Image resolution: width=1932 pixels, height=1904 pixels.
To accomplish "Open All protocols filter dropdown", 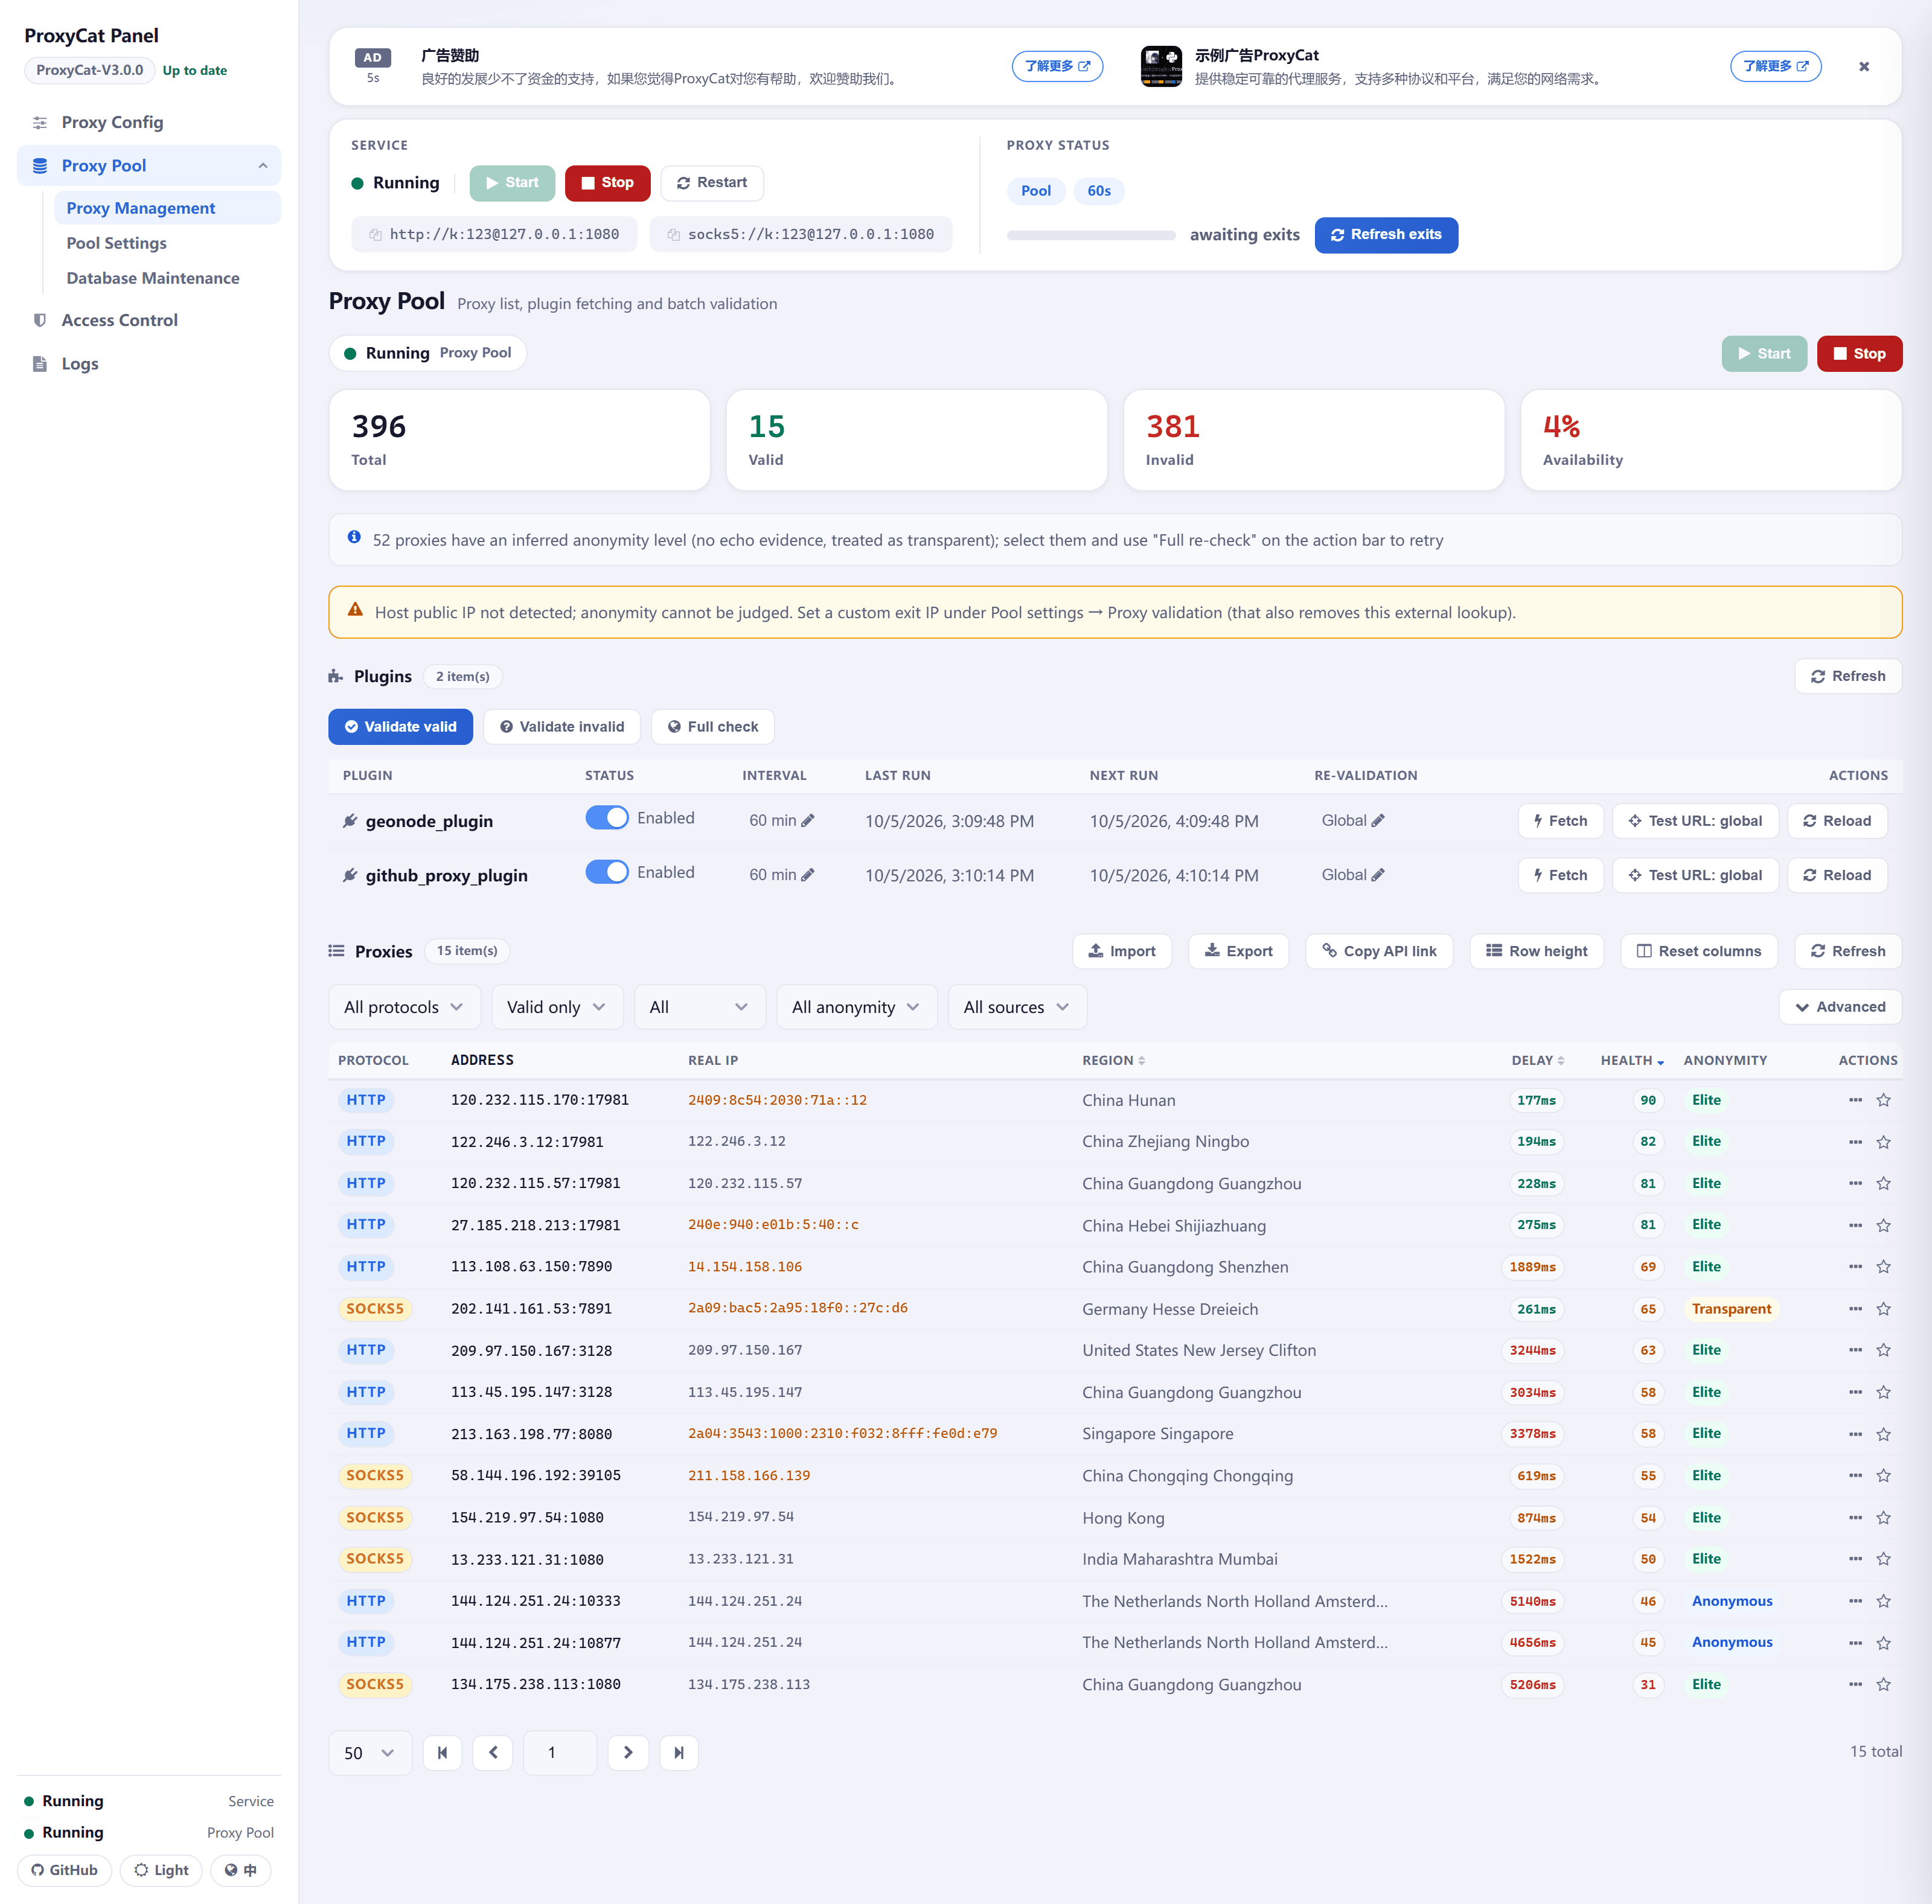I will [404, 1007].
